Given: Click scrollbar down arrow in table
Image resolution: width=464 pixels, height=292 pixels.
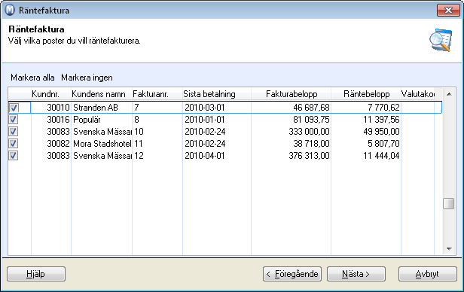Looking at the screenshot, I should pos(449,249).
